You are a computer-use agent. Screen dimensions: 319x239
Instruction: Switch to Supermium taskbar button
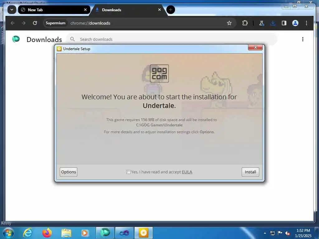105,233
